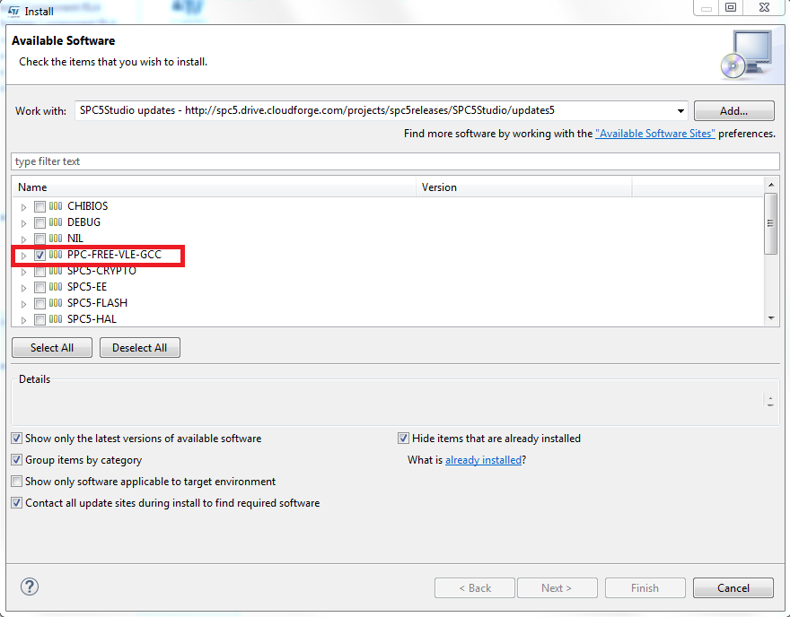Click the Version column header
Image resolution: width=790 pixels, height=617 pixels.
click(524, 187)
